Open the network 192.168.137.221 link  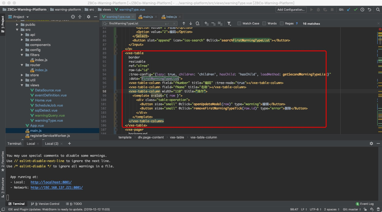click(x=57, y=187)
